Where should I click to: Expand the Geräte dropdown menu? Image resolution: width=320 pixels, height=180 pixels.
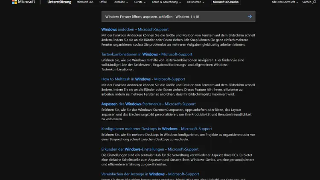coord(140,2)
